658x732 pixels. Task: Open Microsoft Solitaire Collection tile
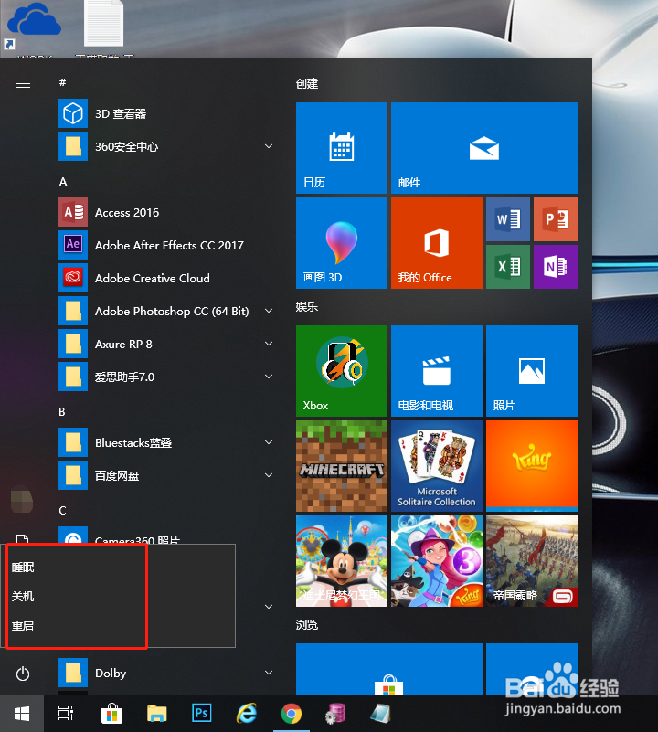point(436,466)
